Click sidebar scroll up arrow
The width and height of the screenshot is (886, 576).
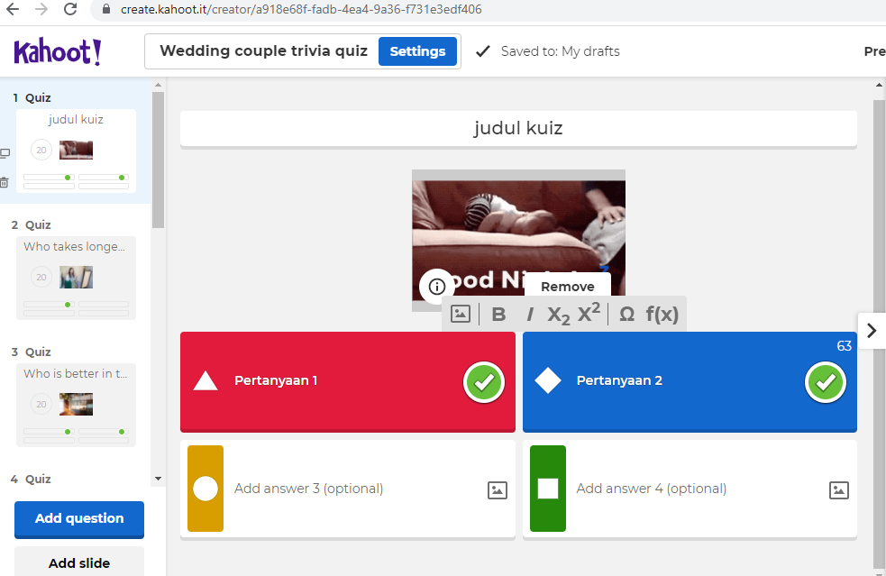pos(159,85)
